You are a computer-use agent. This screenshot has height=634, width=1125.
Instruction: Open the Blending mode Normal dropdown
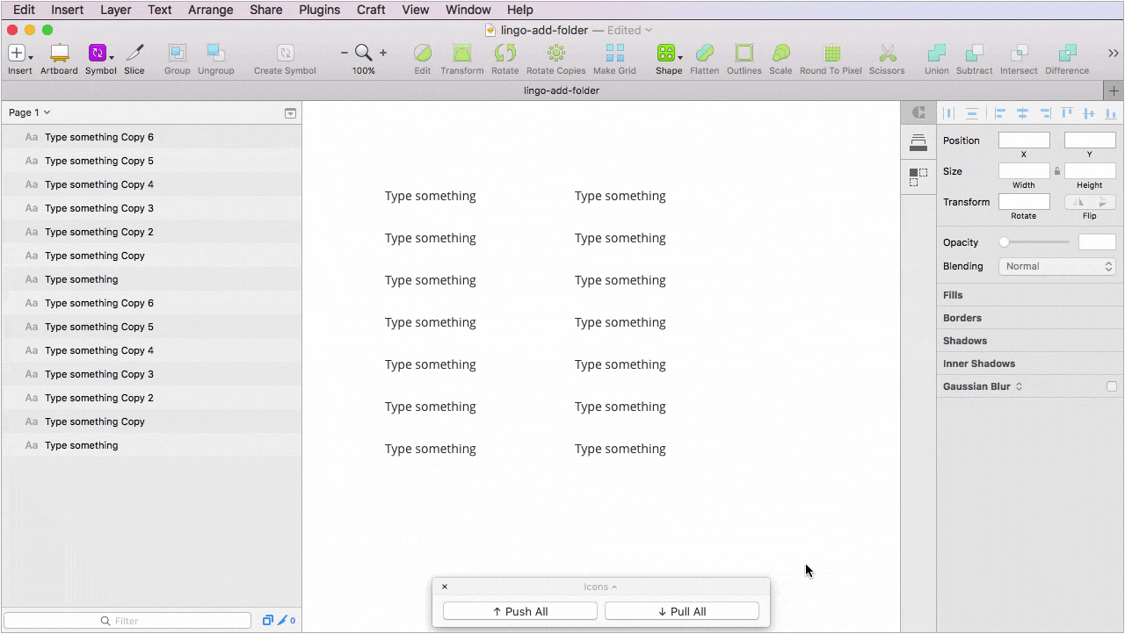pos(1057,266)
